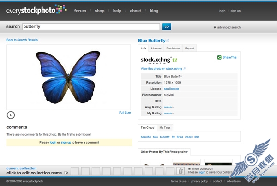Click sign up in the comment prompt
This screenshot has height=186, width=277.
coord(66,142)
